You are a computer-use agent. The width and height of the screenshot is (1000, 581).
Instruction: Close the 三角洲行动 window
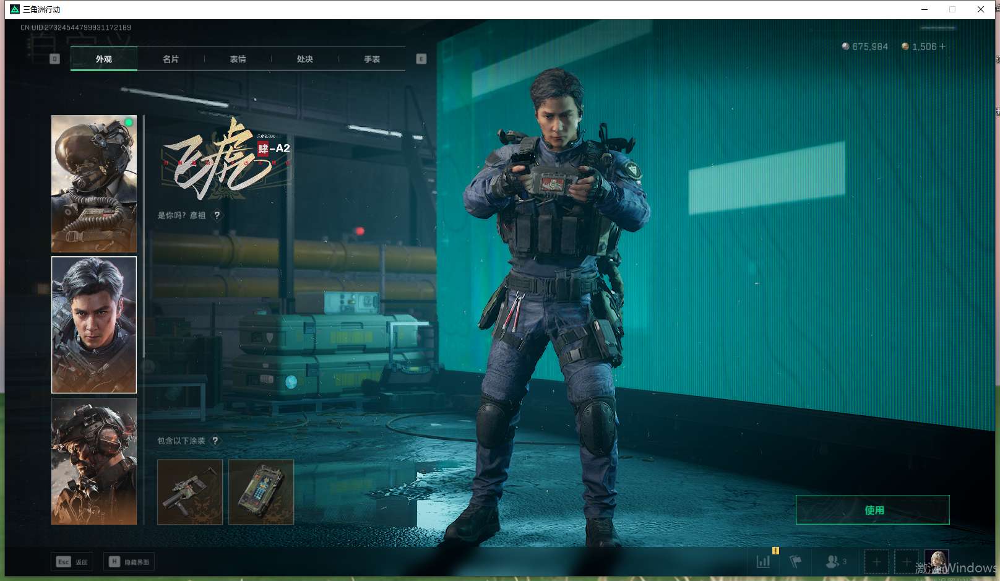(x=981, y=9)
